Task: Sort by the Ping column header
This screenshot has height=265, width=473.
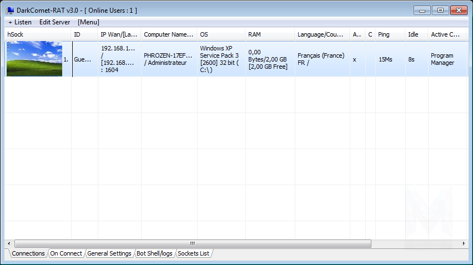Action: 390,34
